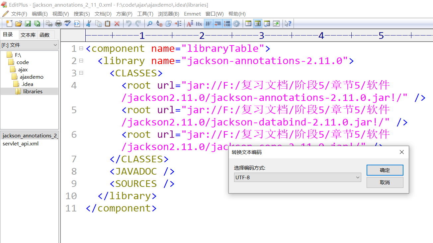Select the ajaxdemo folder in tree
Image resolution: width=433 pixels, height=243 pixels.
pyautogui.click(x=28, y=77)
